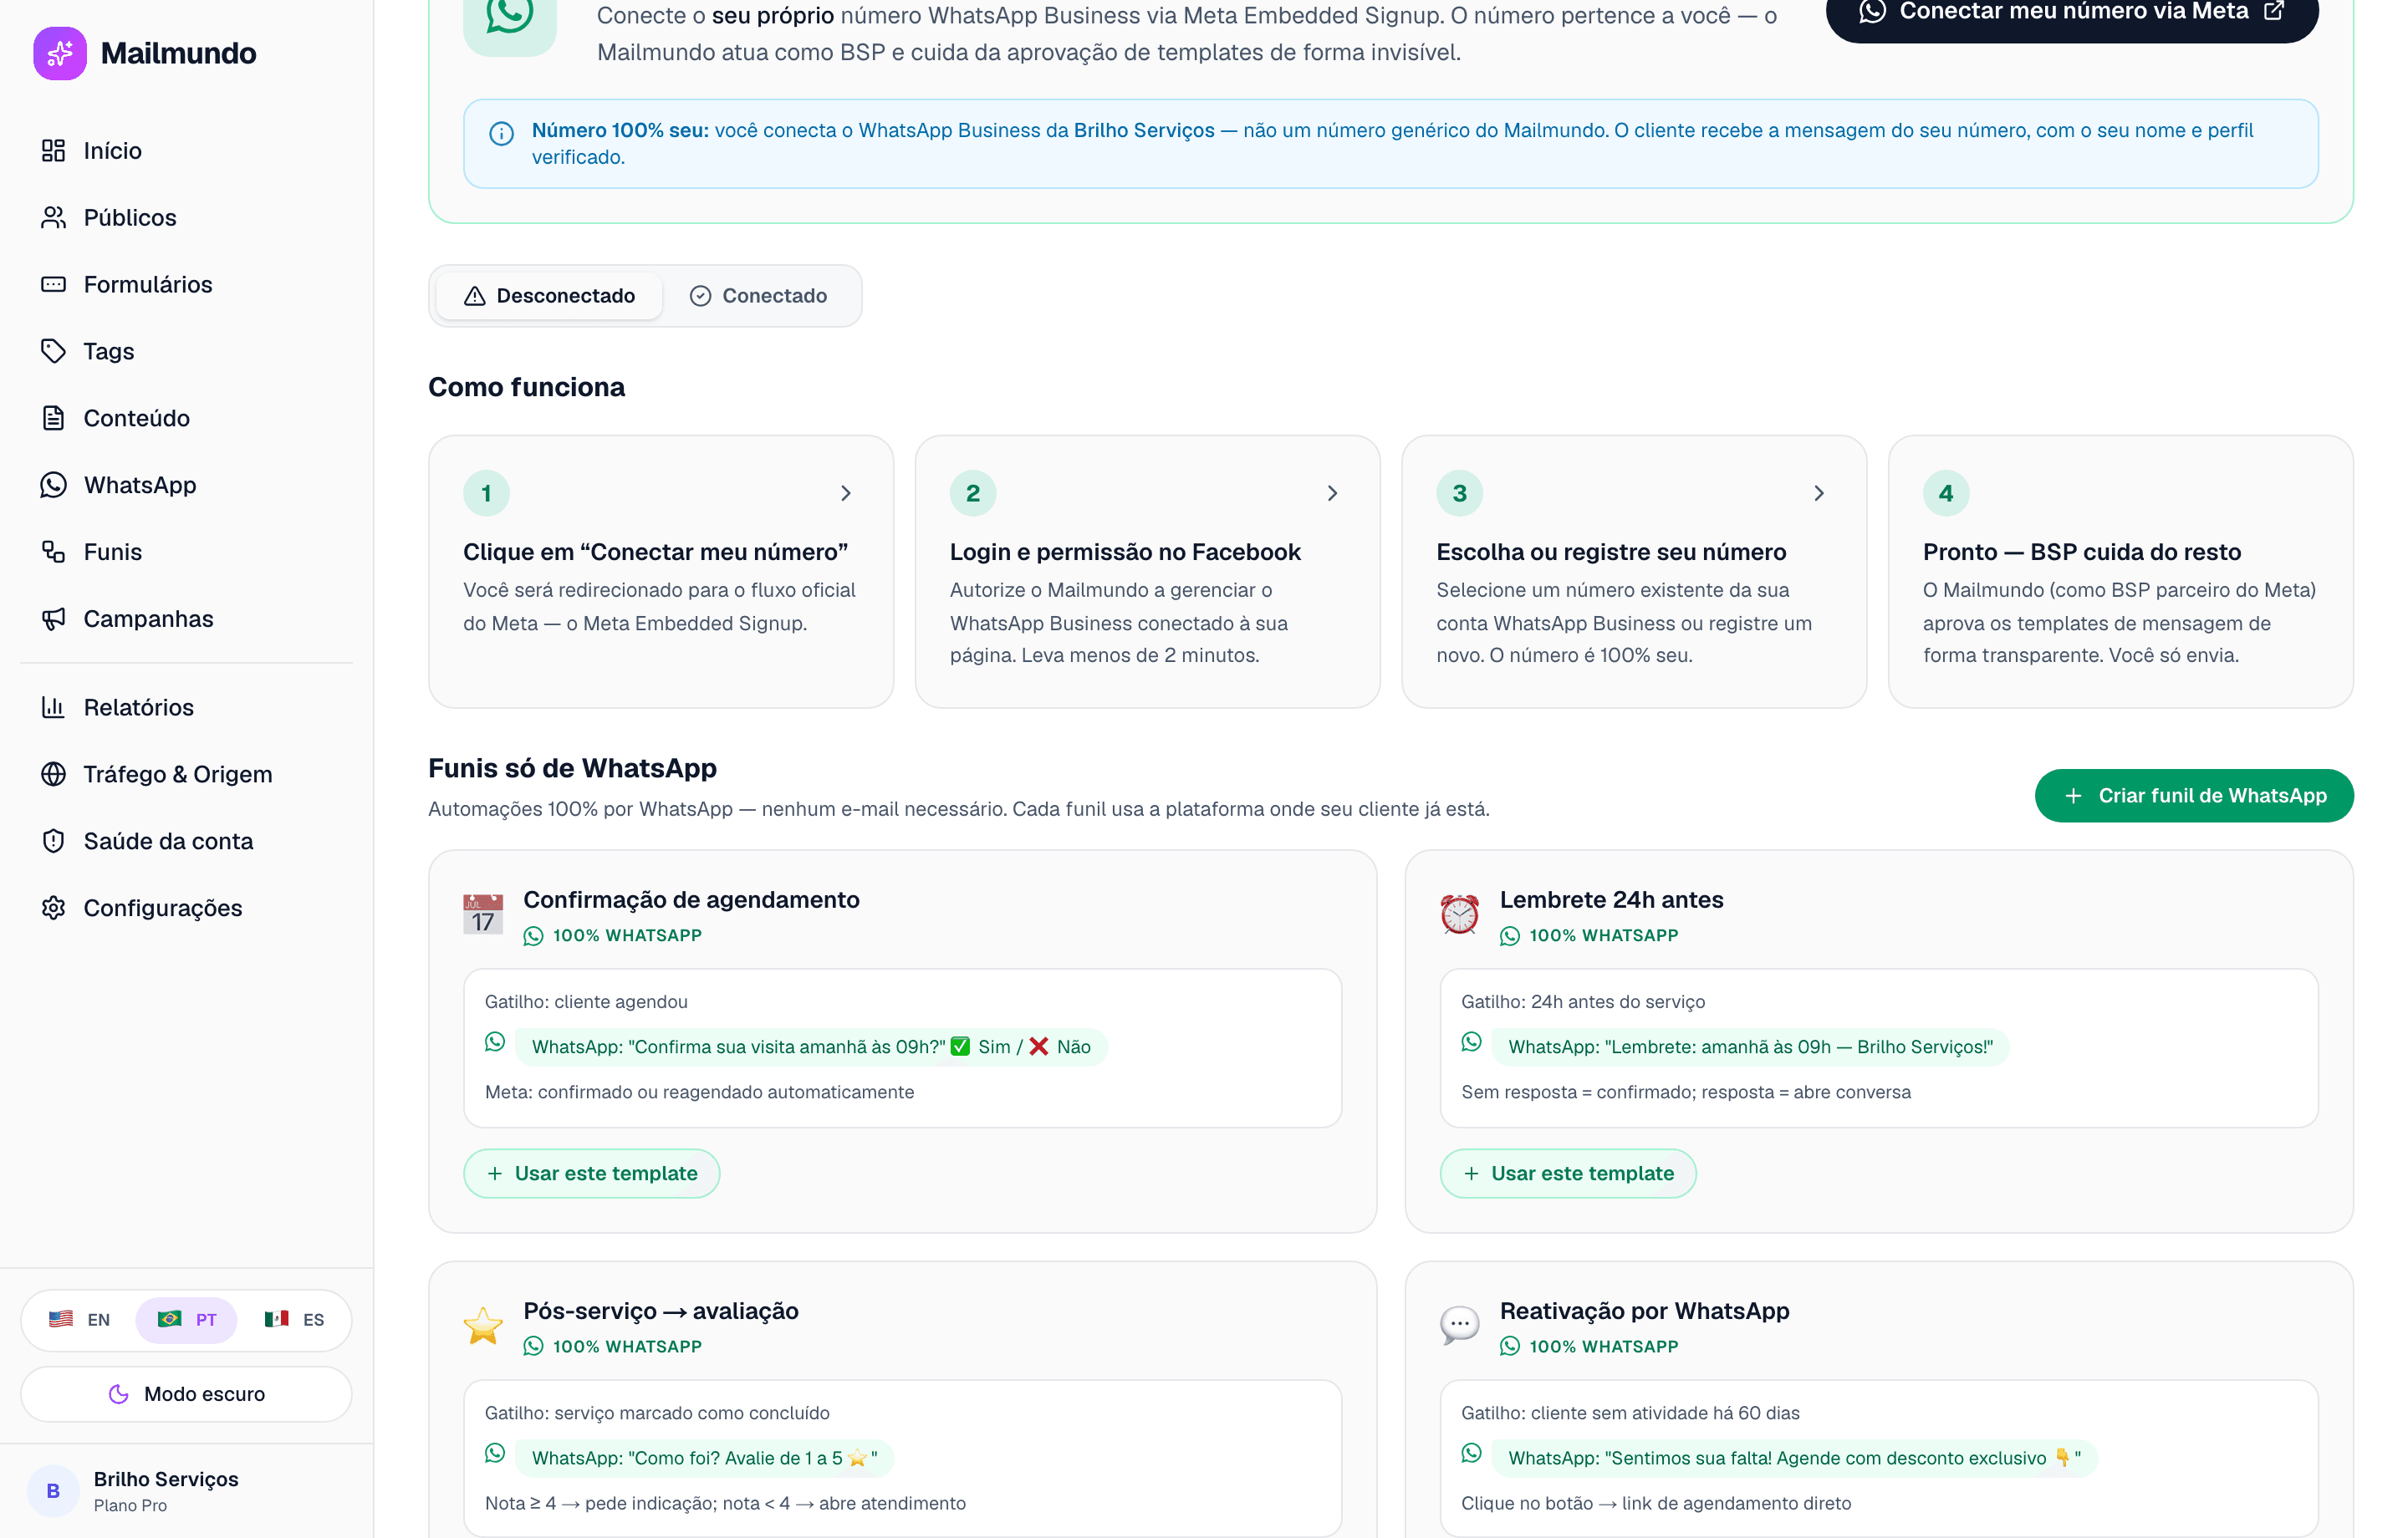The width and height of the screenshot is (2408, 1538).
Task: Click large WhatsApp icon in the top banner
Action: pyautogui.click(x=510, y=20)
